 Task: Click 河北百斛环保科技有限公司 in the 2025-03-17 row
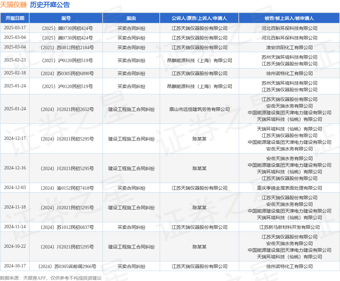point(290,28)
